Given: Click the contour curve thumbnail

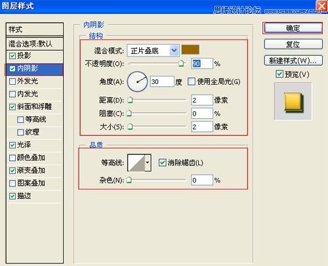Looking at the screenshot, I should pos(136,163).
